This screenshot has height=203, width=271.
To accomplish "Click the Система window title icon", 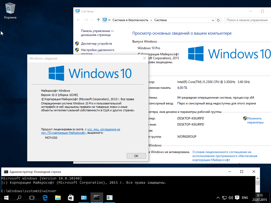I will tap(78, 11).
